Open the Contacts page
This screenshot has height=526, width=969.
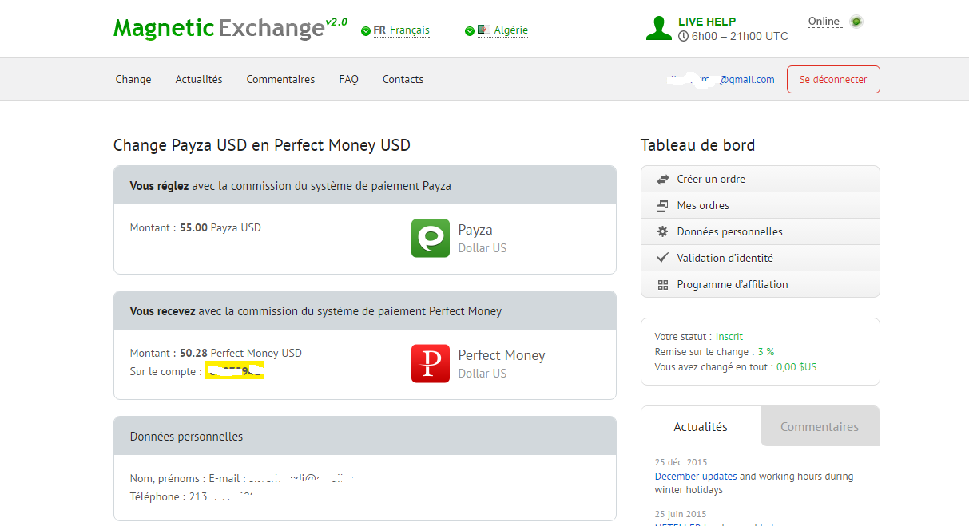(403, 79)
